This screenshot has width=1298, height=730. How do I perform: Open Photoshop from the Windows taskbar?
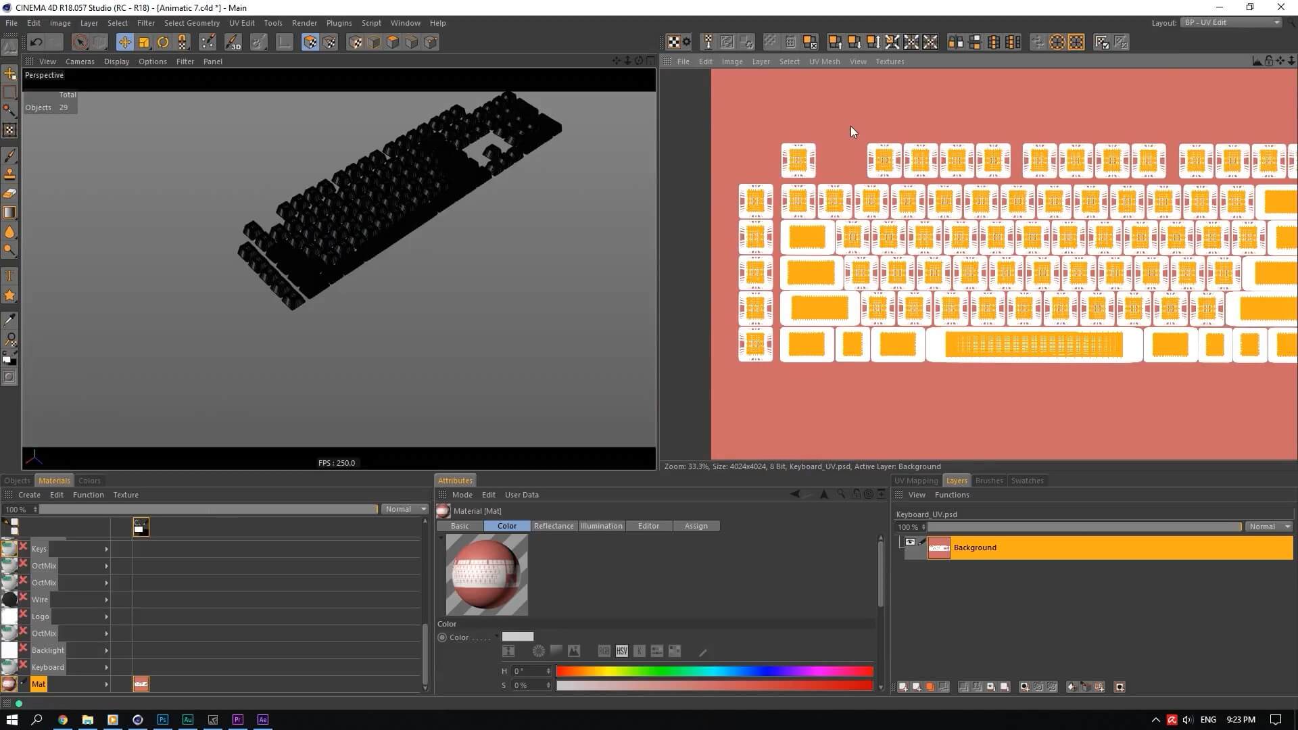pos(163,720)
